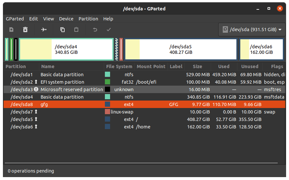Open the Edit menu
Viewport: 289px width, 180px height.
click(33, 19)
